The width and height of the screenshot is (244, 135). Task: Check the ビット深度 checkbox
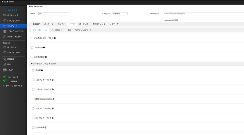point(33,127)
